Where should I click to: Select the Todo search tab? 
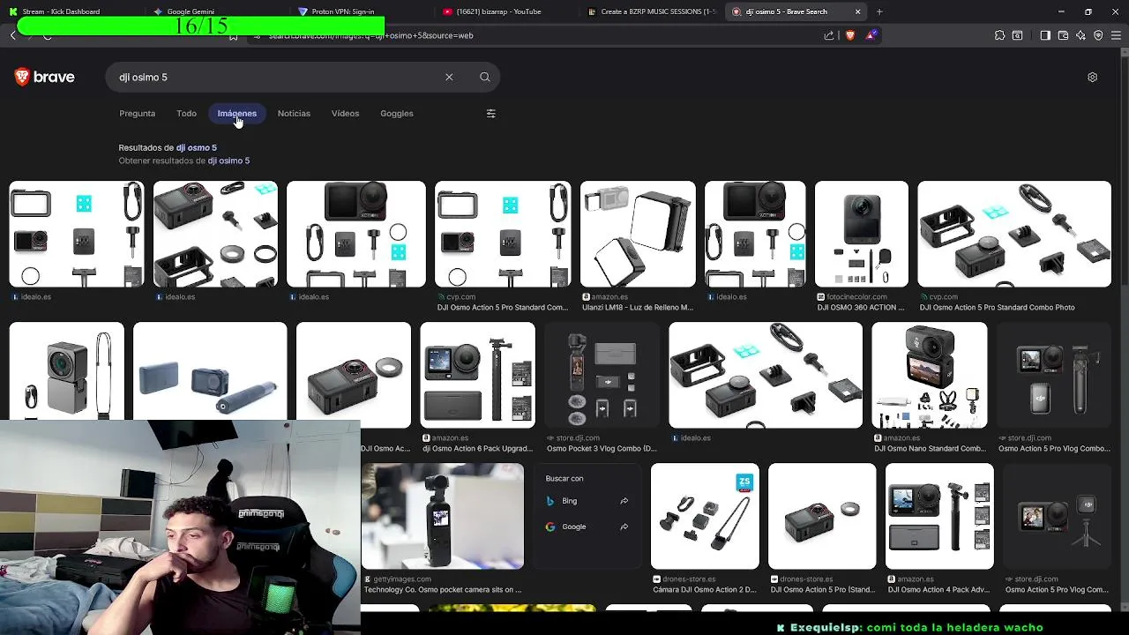point(186,113)
